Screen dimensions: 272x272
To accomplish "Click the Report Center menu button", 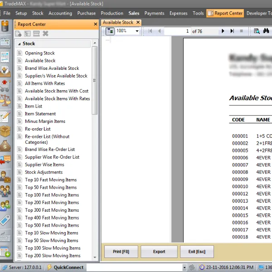I will [225, 13].
